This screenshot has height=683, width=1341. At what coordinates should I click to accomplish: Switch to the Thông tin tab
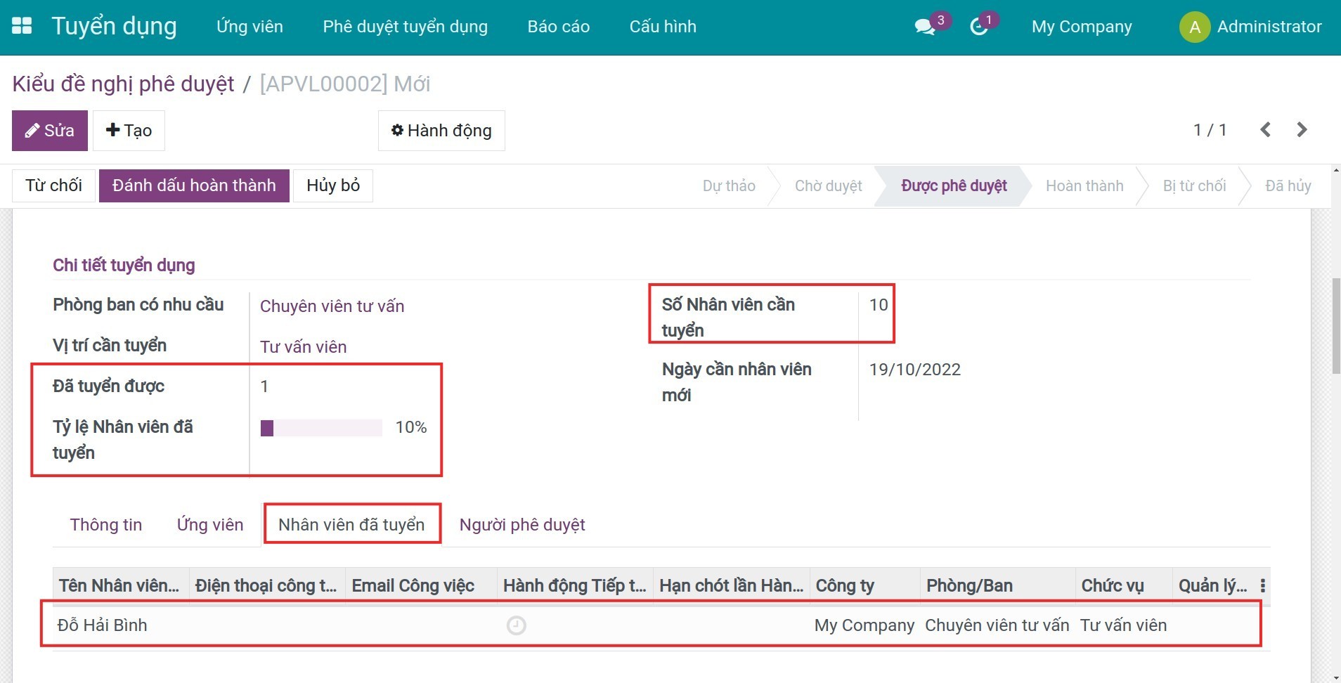[106, 524]
